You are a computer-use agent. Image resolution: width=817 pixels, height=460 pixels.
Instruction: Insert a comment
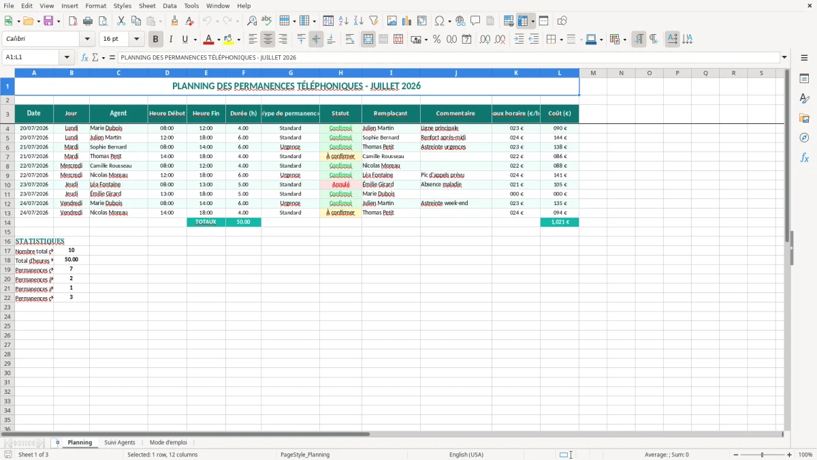tap(475, 21)
